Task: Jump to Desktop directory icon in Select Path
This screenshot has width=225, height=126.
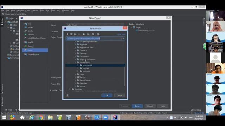Action: coord(71,34)
